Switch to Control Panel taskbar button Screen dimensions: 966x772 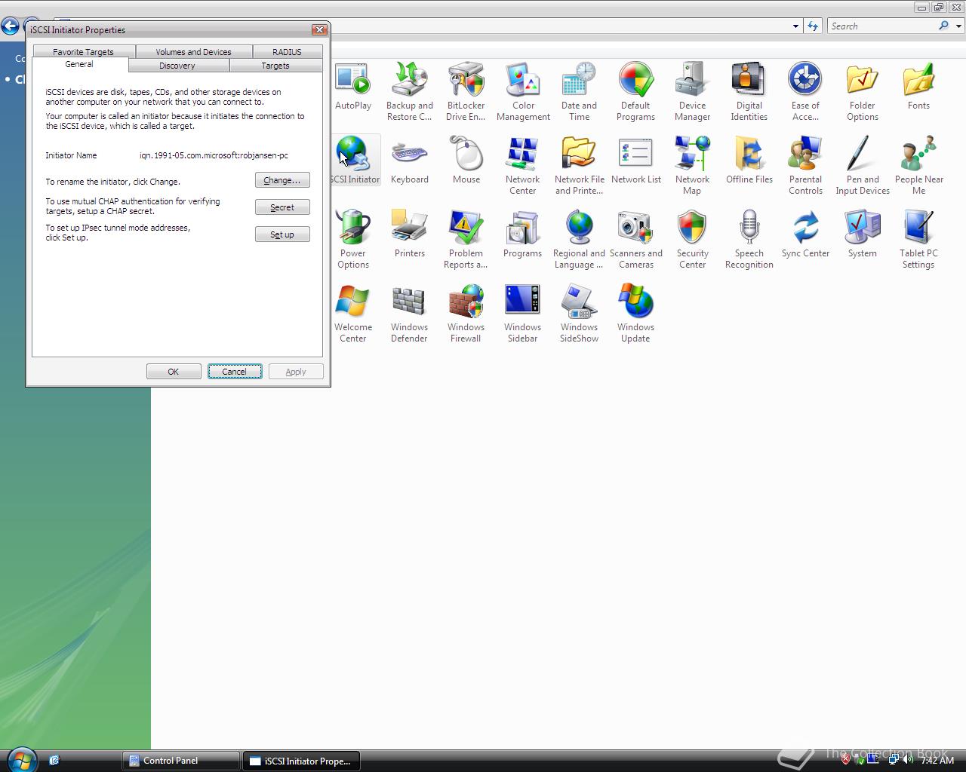coord(181,761)
